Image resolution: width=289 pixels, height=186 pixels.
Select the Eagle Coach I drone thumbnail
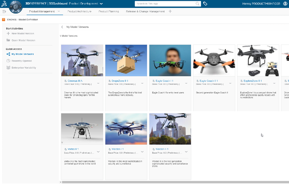pyautogui.click(x=170, y=60)
